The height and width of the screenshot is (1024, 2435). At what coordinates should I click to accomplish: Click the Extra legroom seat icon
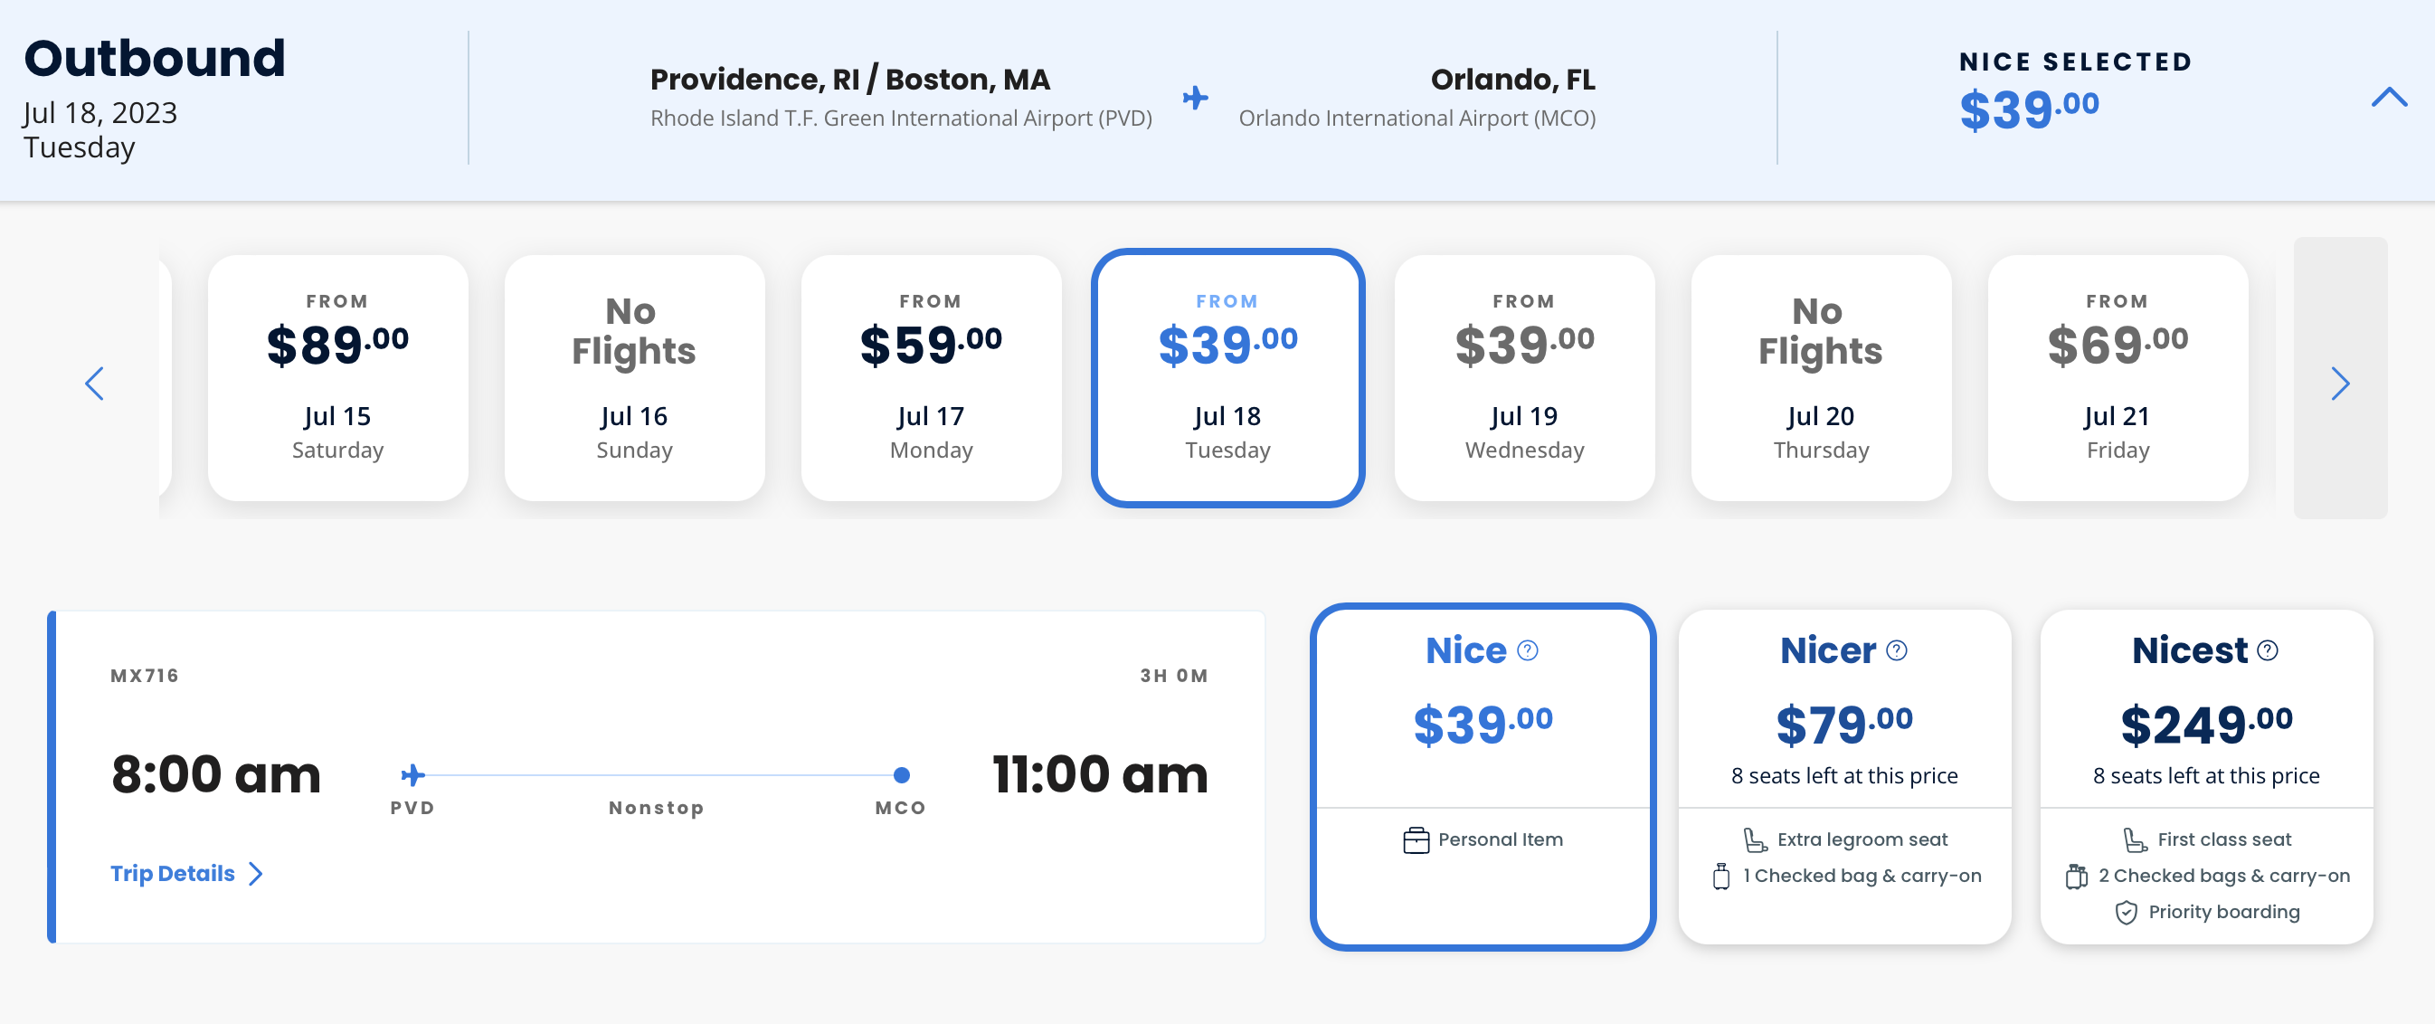[x=1756, y=839]
